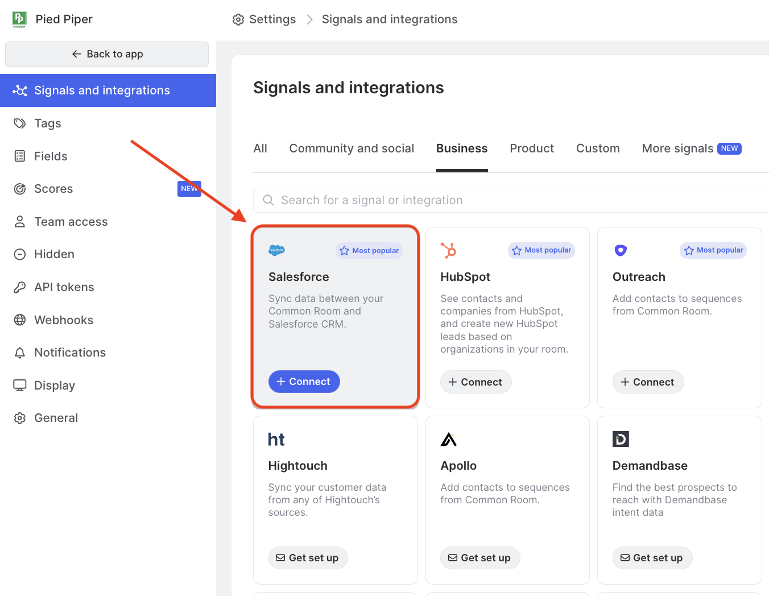
Task: Click the Most popular badge on Outreach
Action: tap(713, 250)
